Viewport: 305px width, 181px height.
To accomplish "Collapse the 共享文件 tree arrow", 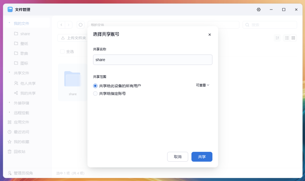I will pyautogui.click(x=9, y=72).
